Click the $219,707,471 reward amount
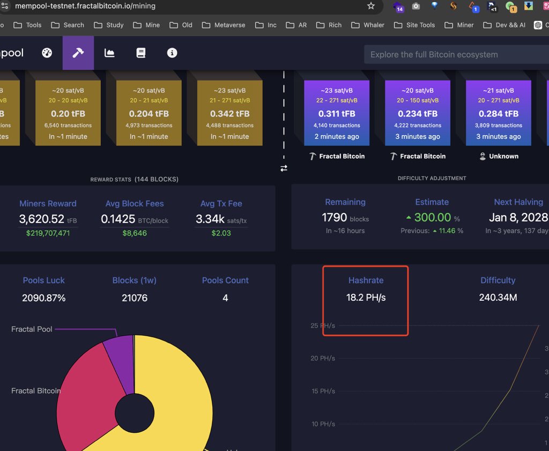The height and width of the screenshot is (451, 549). pos(48,233)
